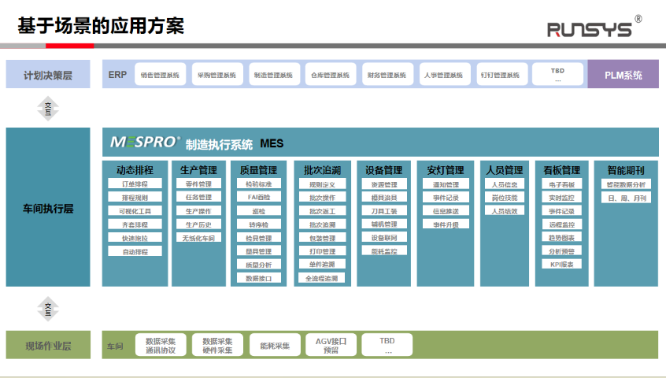The height and width of the screenshot is (378, 666).
Task: Click the MESPRO logo in the MES banner
Action: click(x=145, y=143)
